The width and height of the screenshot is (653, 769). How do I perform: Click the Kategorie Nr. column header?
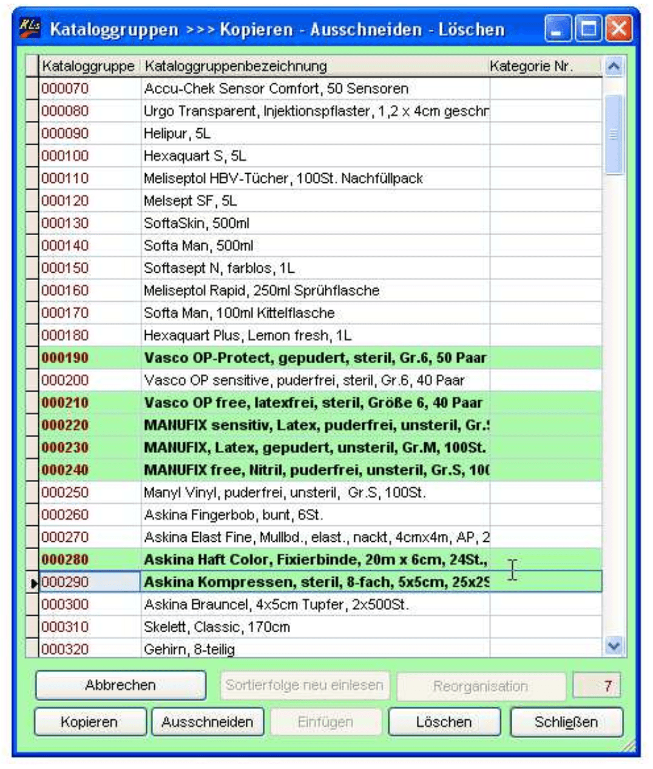546,66
